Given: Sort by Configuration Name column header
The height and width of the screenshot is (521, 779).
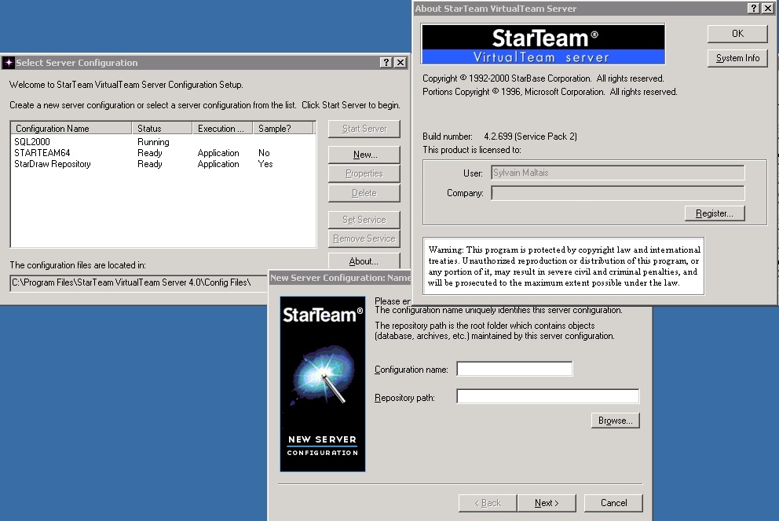Looking at the screenshot, I should click(x=71, y=128).
